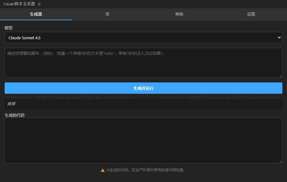Open the panel hamburger menu icon
Viewport: 287px width, 182px height.
point(39,4)
